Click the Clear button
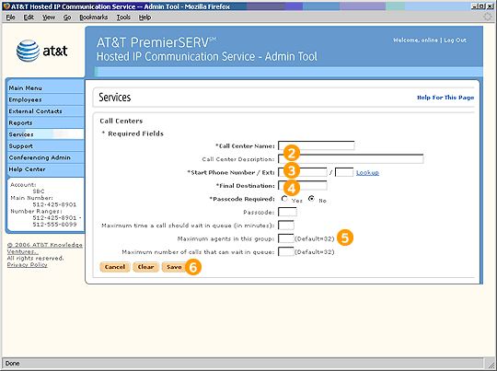 click(145, 267)
